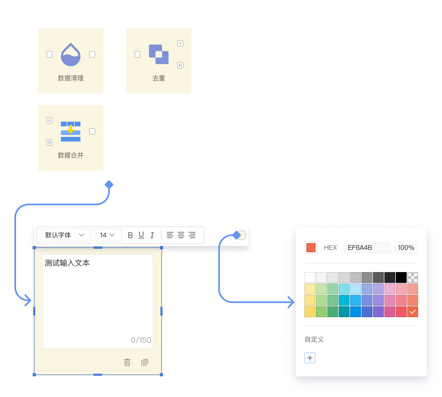Viewport: 442px width, 397px height.
Task: Click the Y output port of 去重
Action: pos(180,43)
